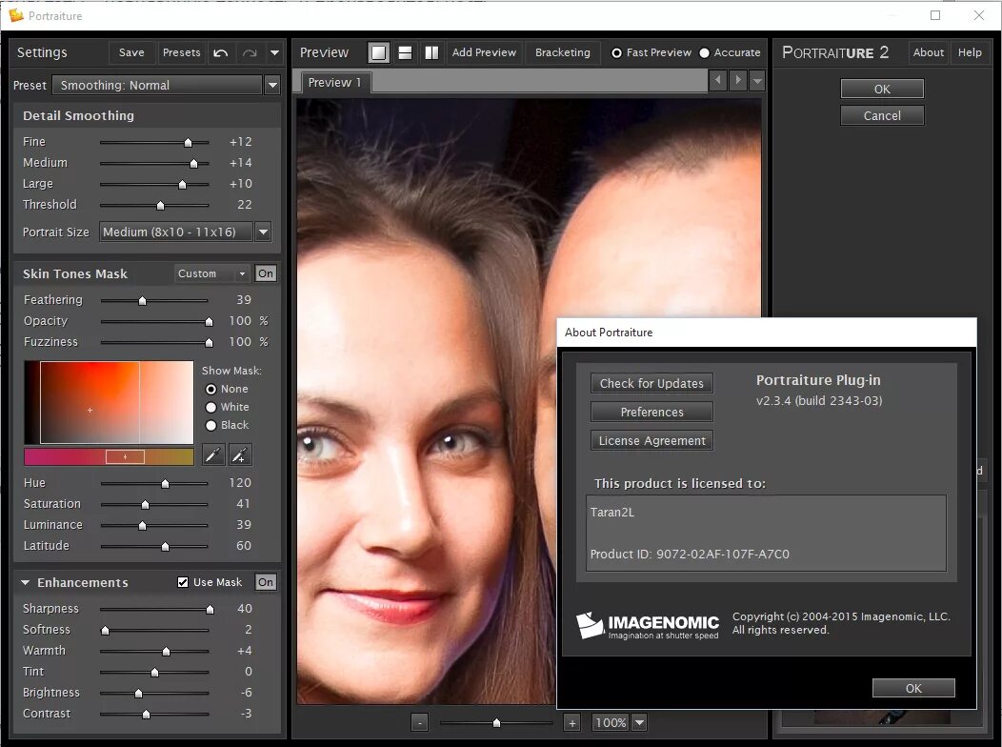Click the Save settings button

131,52
